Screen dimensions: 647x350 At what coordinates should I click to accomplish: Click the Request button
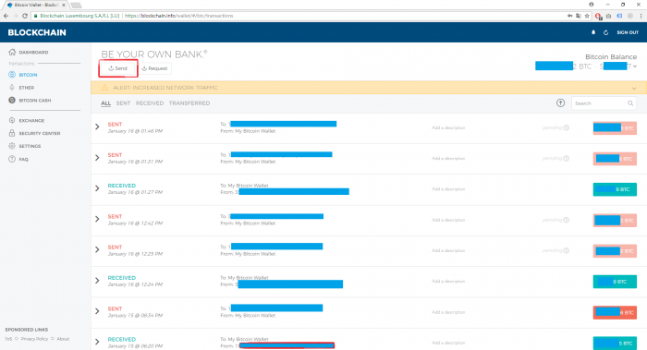coord(154,68)
